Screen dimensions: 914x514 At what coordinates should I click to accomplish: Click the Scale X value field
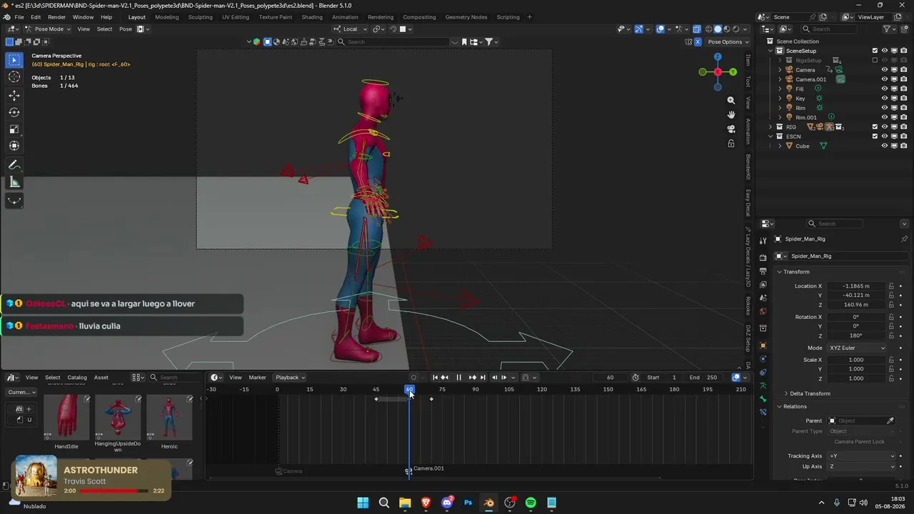856,360
